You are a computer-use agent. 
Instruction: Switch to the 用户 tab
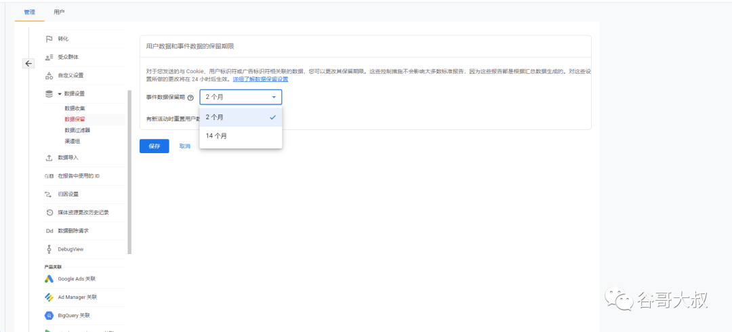(x=59, y=12)
